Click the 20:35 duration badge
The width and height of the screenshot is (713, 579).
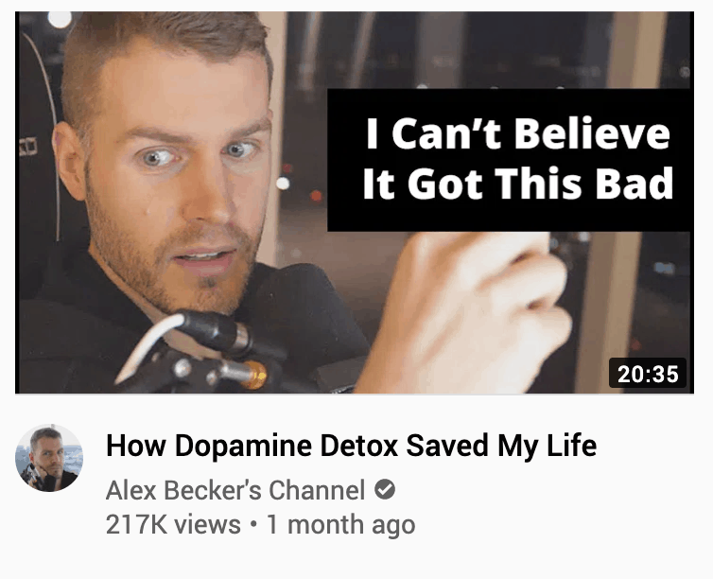click(x=648, y=374)
